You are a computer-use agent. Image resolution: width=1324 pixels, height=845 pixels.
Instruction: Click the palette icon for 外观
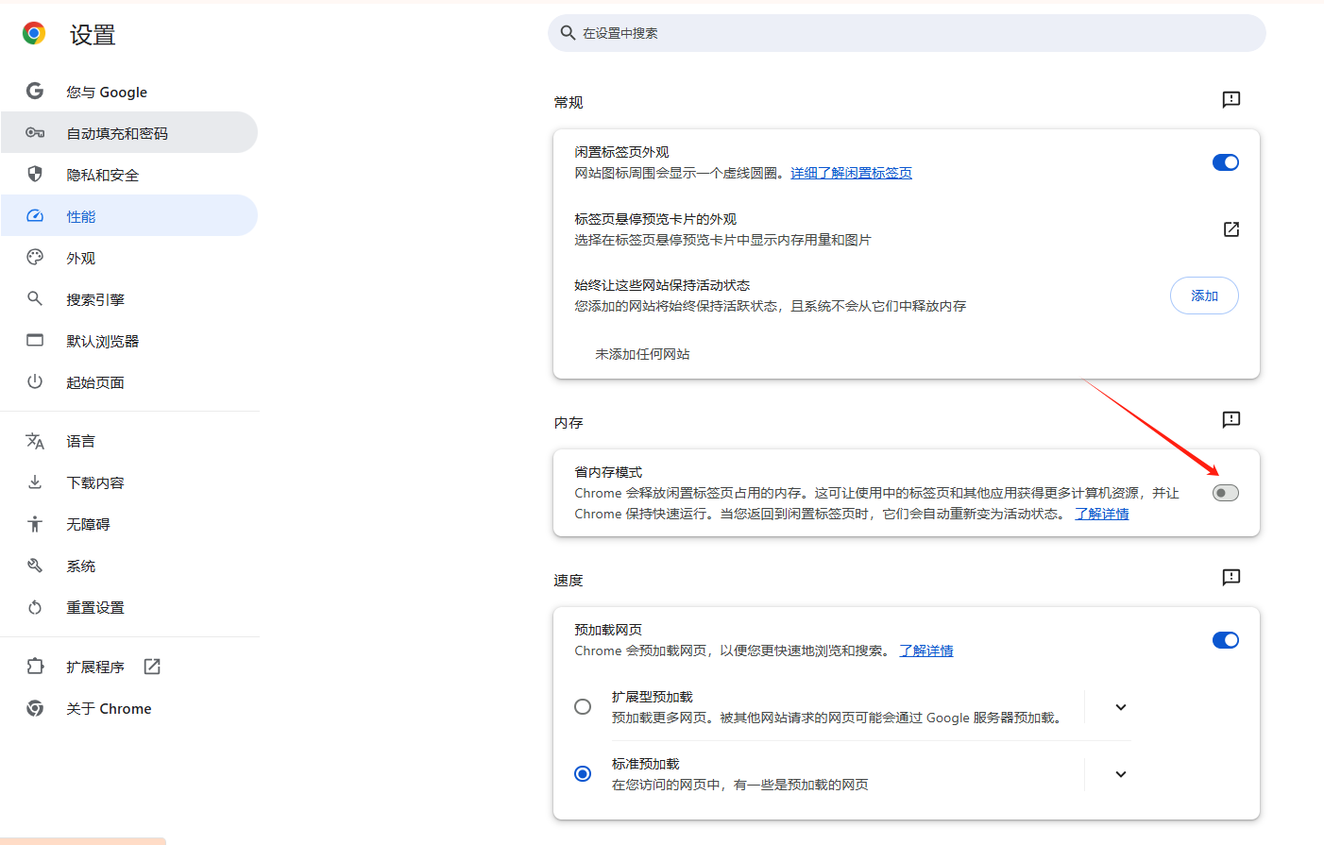35,257
